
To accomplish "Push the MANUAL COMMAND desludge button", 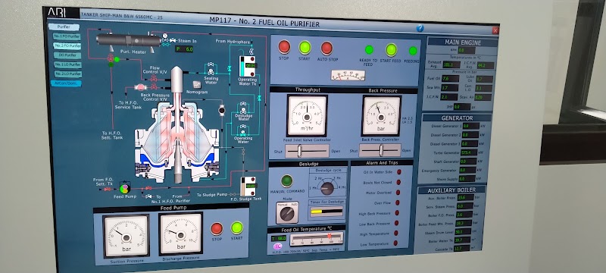I will click(x=286, y=181).
